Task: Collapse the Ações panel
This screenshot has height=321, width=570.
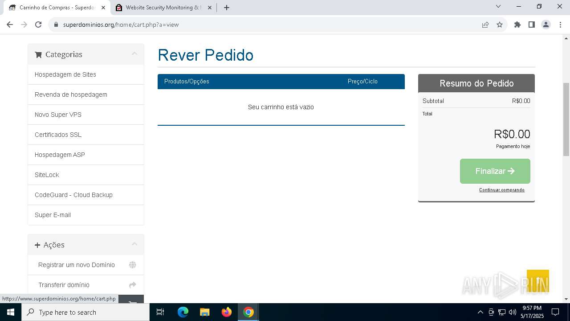Action: pos(134,244)
